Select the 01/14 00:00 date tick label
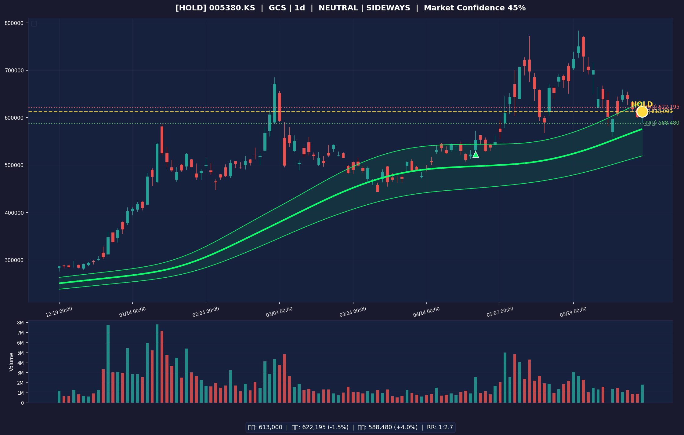This screenshot has width=684, height=435. [x=132, y=312]
